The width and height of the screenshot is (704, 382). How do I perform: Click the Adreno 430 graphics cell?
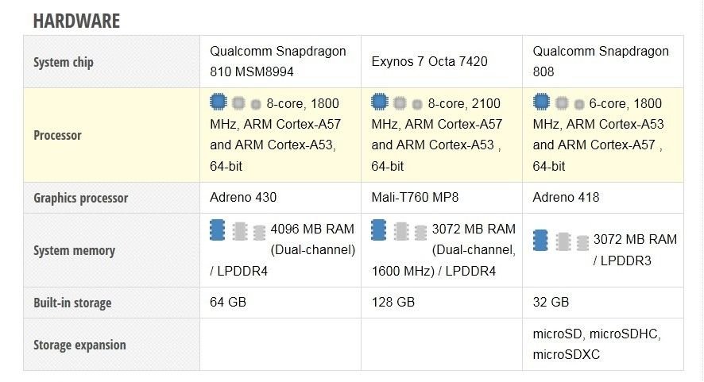[243, 198]
